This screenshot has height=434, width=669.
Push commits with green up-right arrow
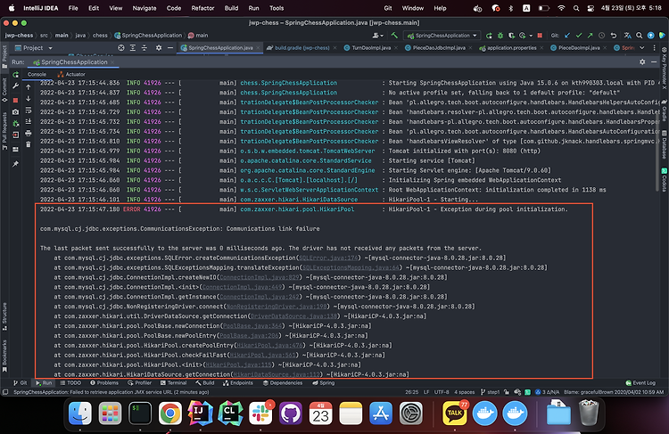click(591, 36)
